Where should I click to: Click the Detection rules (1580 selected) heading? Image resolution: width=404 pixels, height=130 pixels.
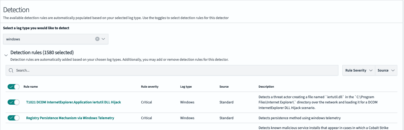click(42, 53)
